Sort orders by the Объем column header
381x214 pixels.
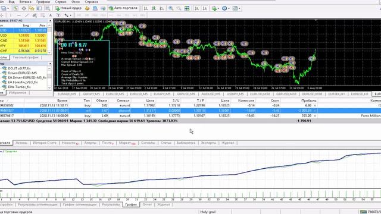[102, 100]
